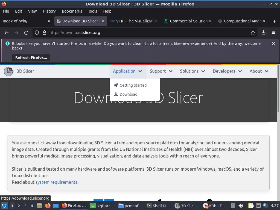Select Getting Started in the Application menu

pyautogui.click(x=130, y=85)
